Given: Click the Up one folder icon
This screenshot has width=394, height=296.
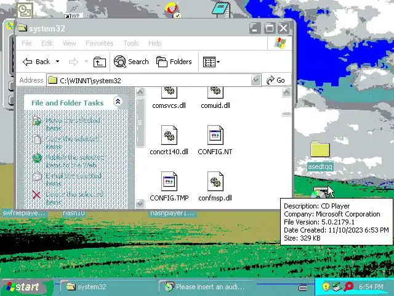Looking at the screenshot, I should point(100,62).
